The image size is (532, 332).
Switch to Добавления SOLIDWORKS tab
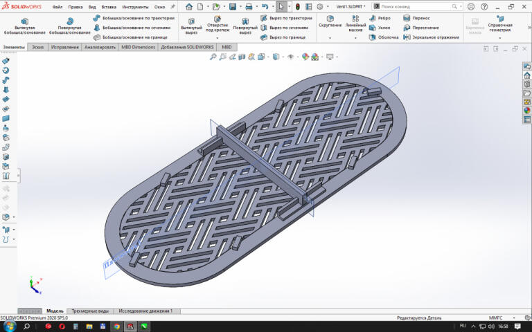click(x=187, y=47)
